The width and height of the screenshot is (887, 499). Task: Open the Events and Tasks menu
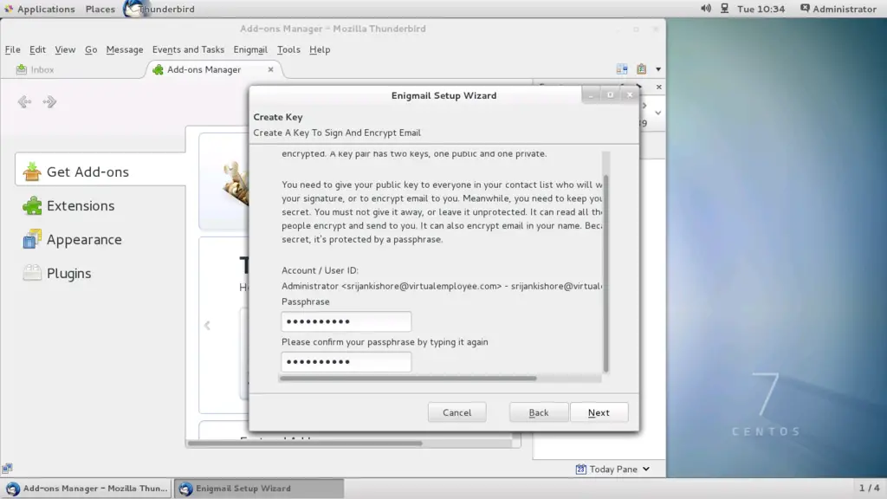(x=188, y=49)
